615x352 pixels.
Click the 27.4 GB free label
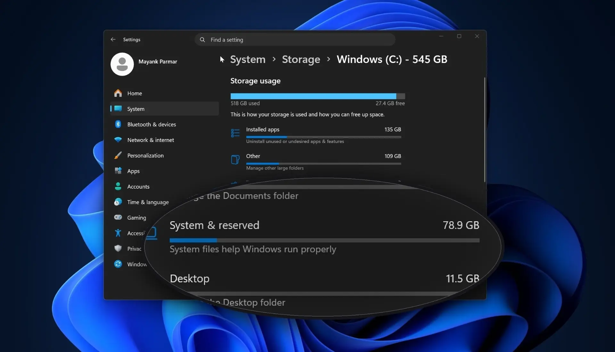390,103
